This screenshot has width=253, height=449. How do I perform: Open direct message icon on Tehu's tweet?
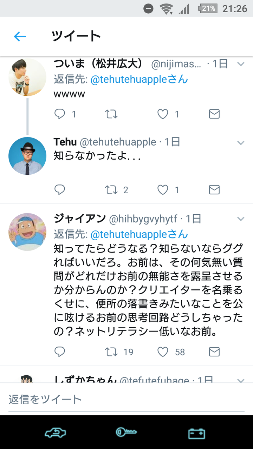click(x=214, y=190)
